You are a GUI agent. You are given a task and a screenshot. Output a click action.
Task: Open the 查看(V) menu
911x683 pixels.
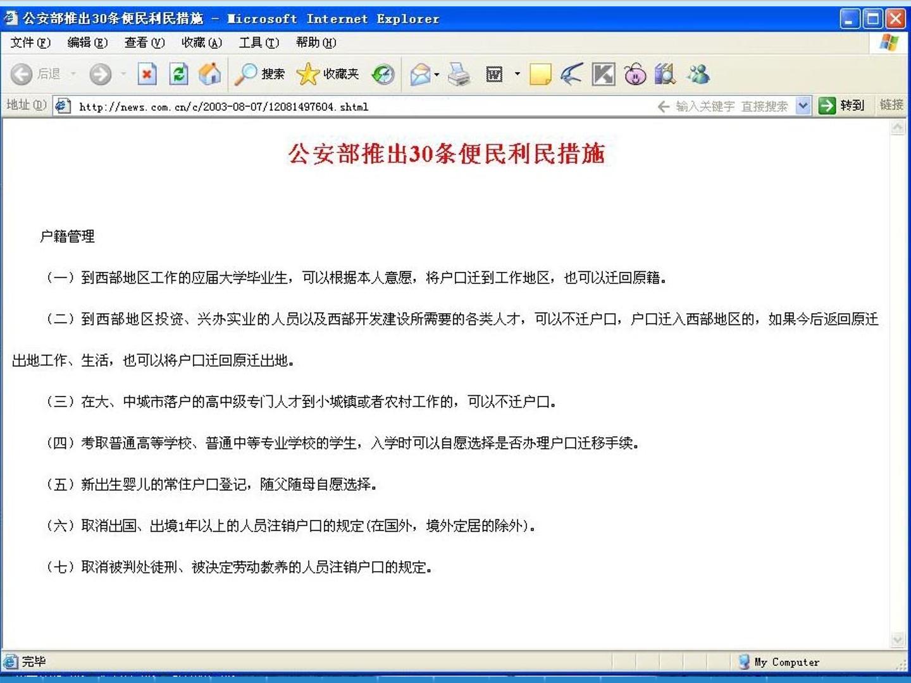[144, 42]
